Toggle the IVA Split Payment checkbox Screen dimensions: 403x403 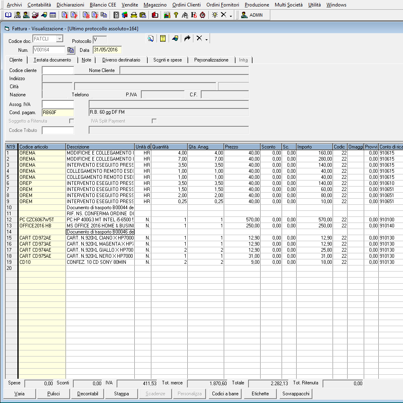154,121
